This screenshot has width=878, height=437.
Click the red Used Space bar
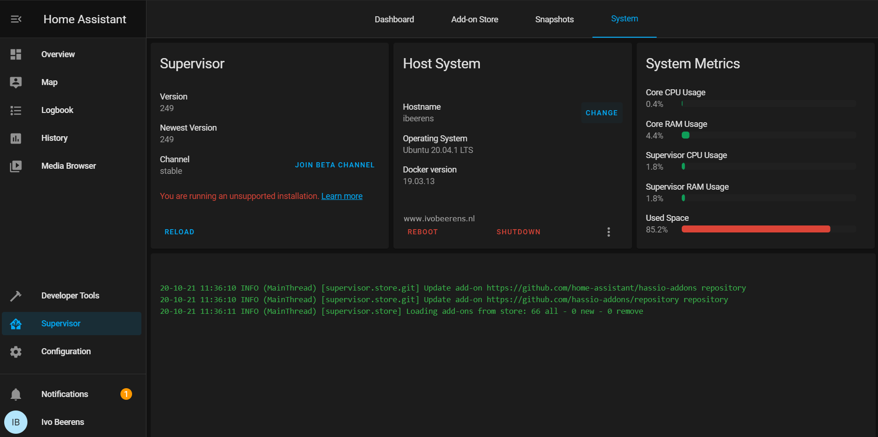[756, 229]
